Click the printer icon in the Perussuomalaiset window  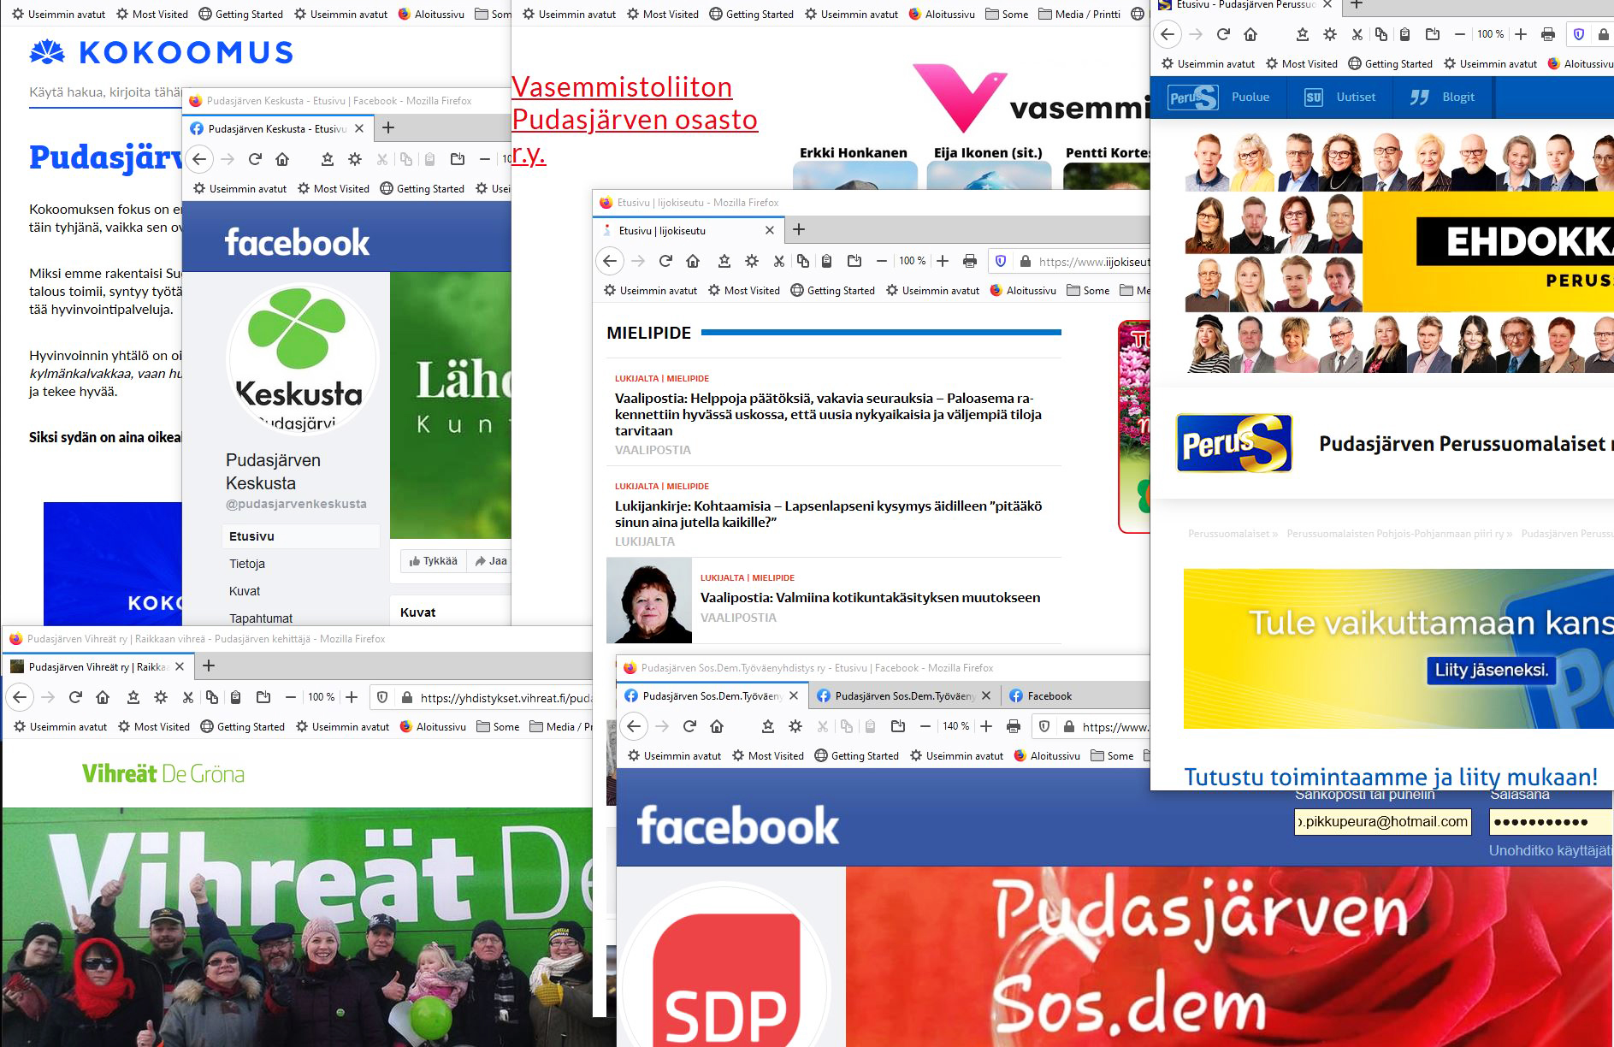[x=1548, y=34]
